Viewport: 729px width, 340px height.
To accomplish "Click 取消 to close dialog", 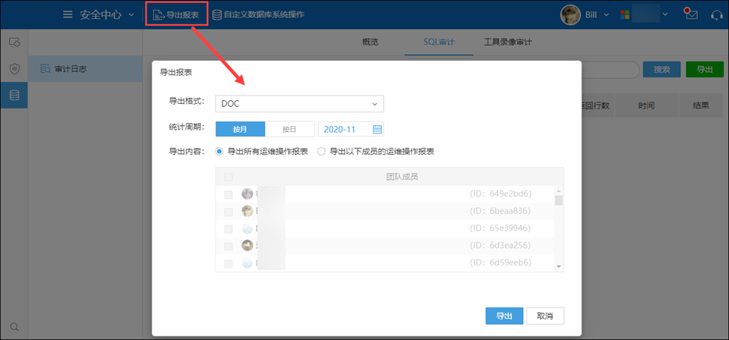I will coord(545,316).
